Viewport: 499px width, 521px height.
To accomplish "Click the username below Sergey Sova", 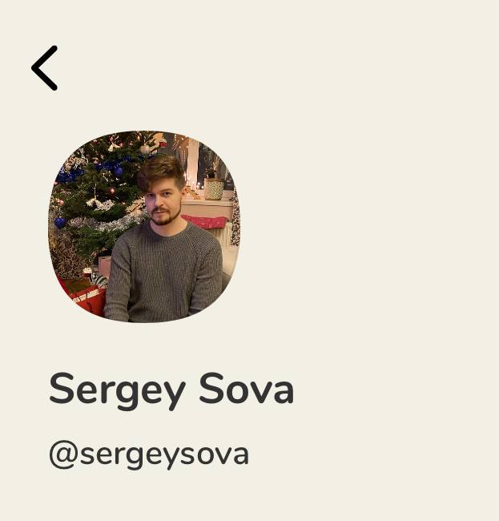I will [x=149, y=455].
